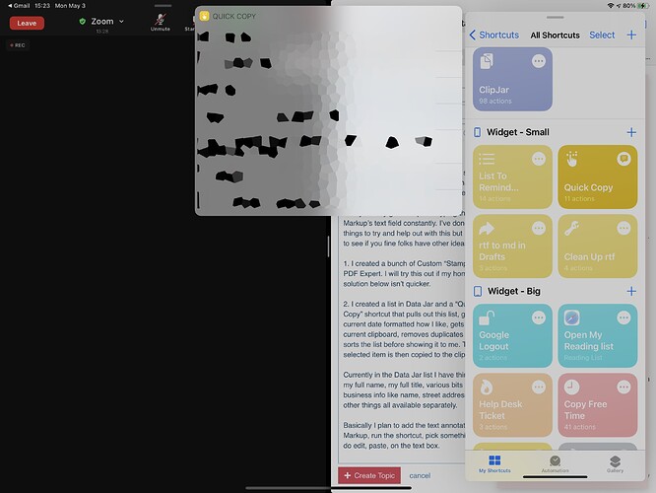Add shortcut to Widget - Small folder
This screenshot has width=656, height=493.
point(631,132)
